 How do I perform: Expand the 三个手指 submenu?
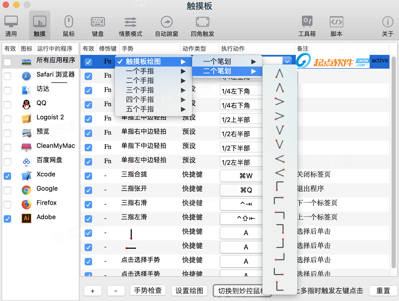140,90
